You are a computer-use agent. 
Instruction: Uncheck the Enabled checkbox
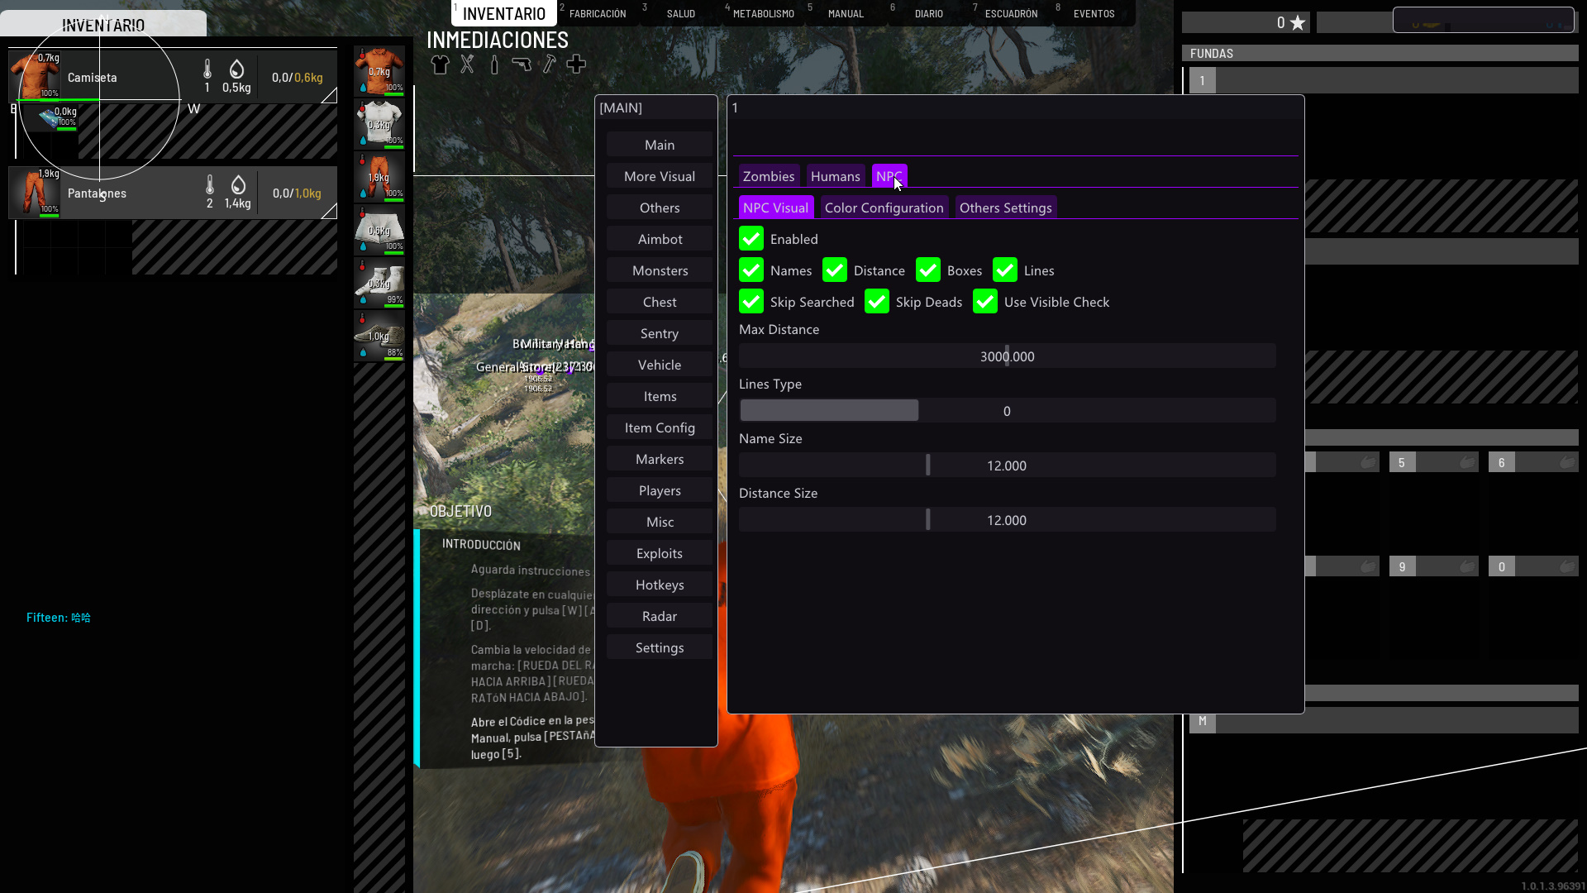coord(751,239)
